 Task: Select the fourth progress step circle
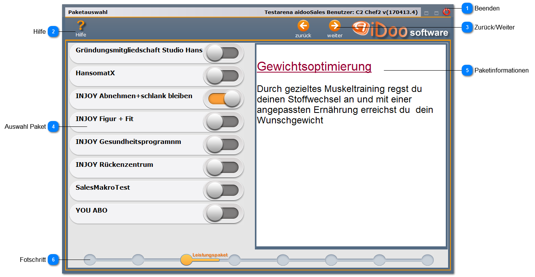[x=234, y=260]
